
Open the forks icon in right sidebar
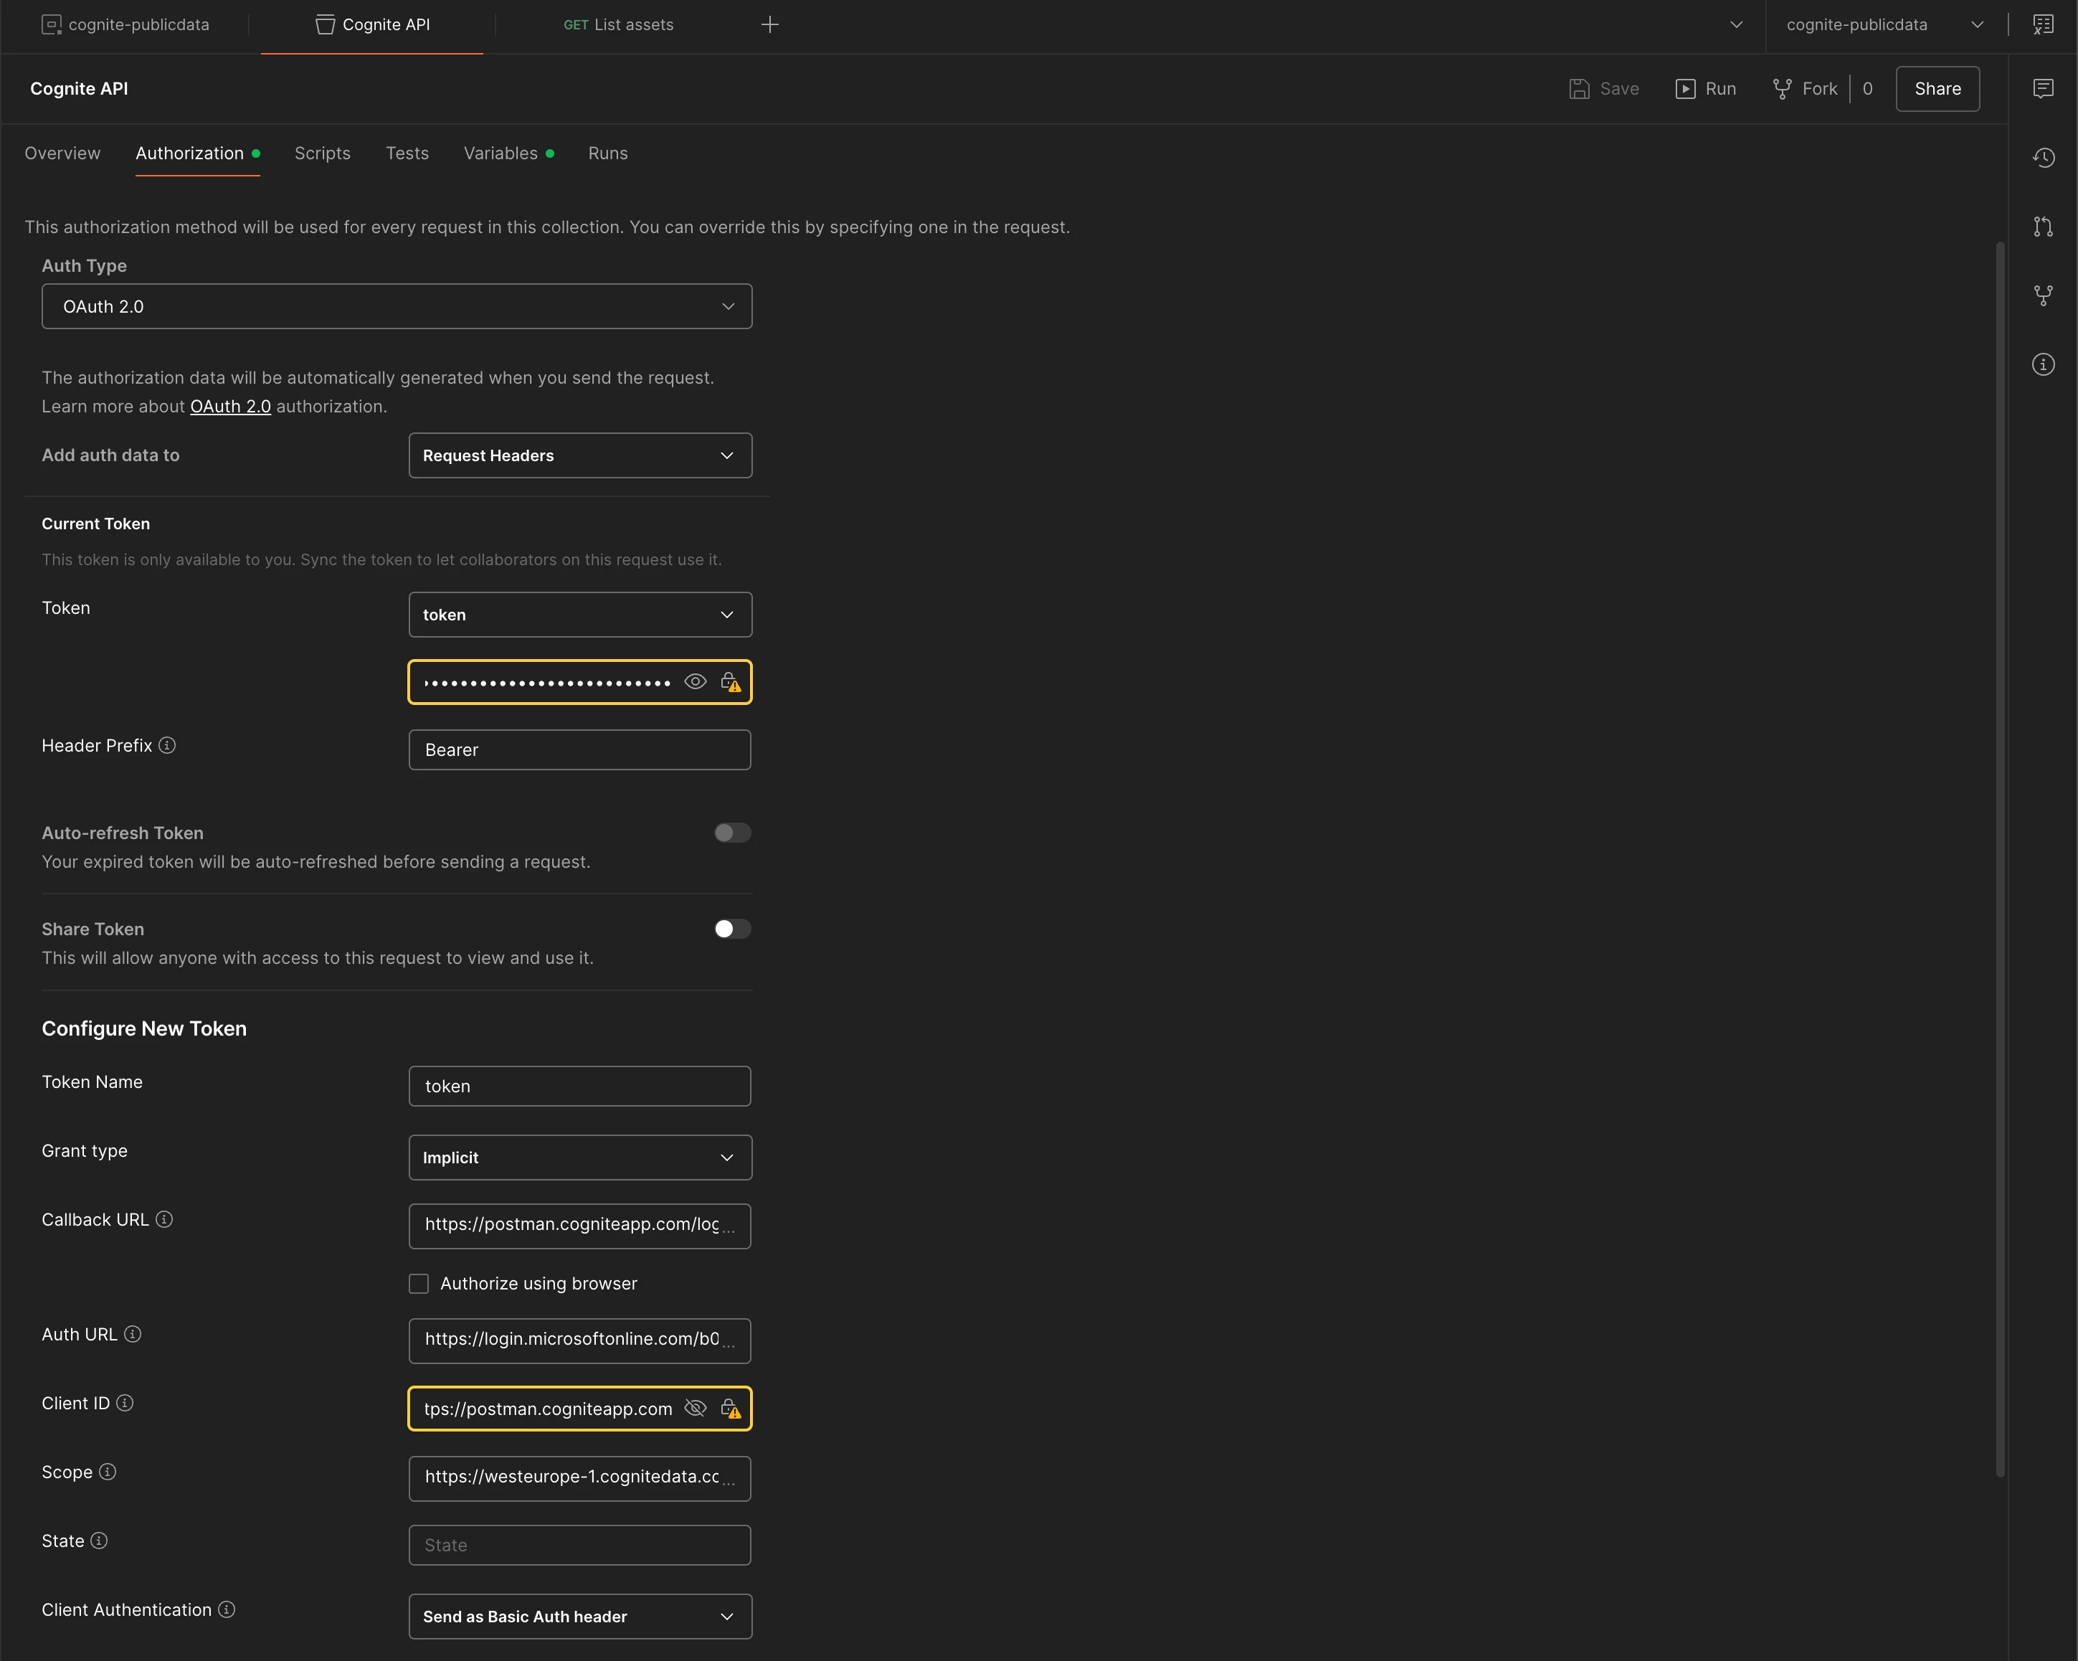[x=2042, y=296]
